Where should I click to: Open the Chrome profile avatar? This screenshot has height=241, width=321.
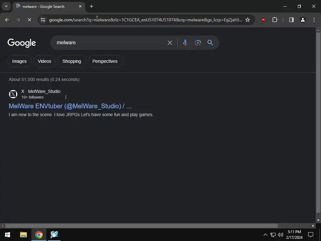click(303, 20)
